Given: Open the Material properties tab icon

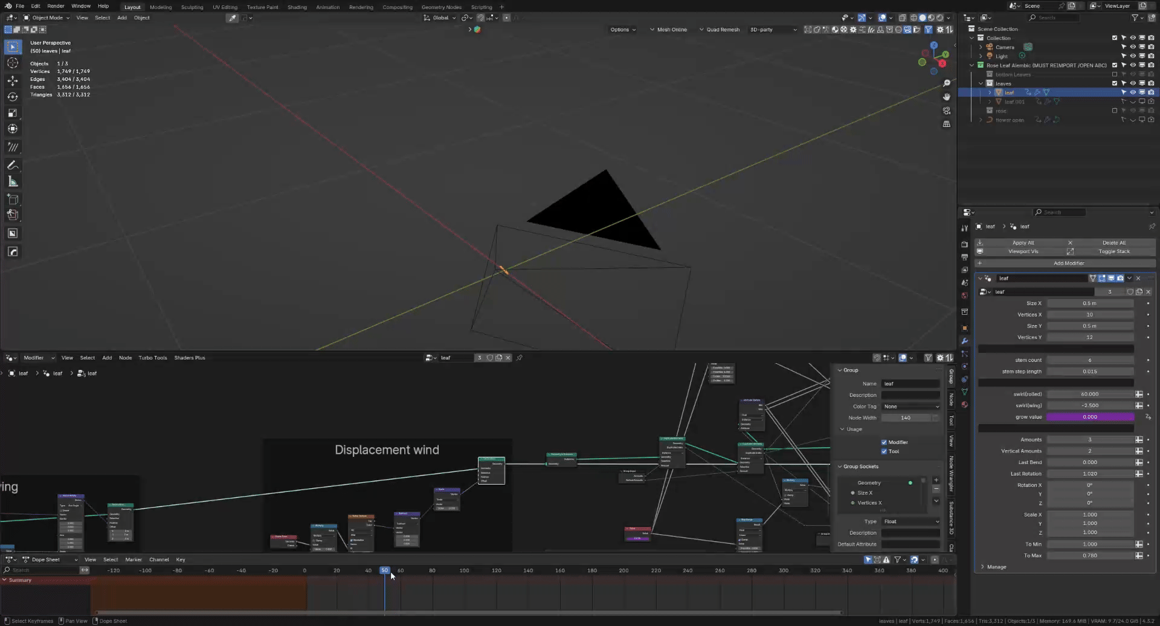Looking at the screenshot, I should (x=964, y=404).
